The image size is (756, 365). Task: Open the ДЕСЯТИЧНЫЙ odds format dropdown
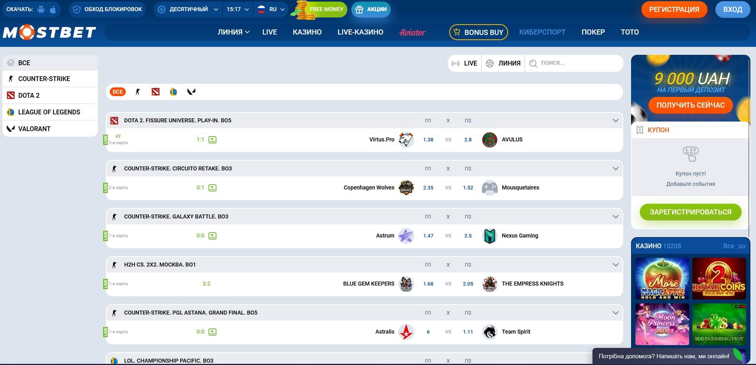coord(188,9)
